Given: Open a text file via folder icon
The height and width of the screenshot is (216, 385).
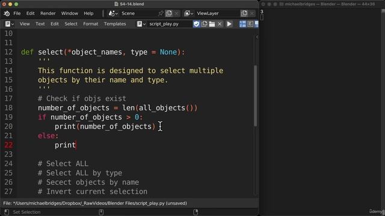Looking at the screenshot, I should pos(212,24).
